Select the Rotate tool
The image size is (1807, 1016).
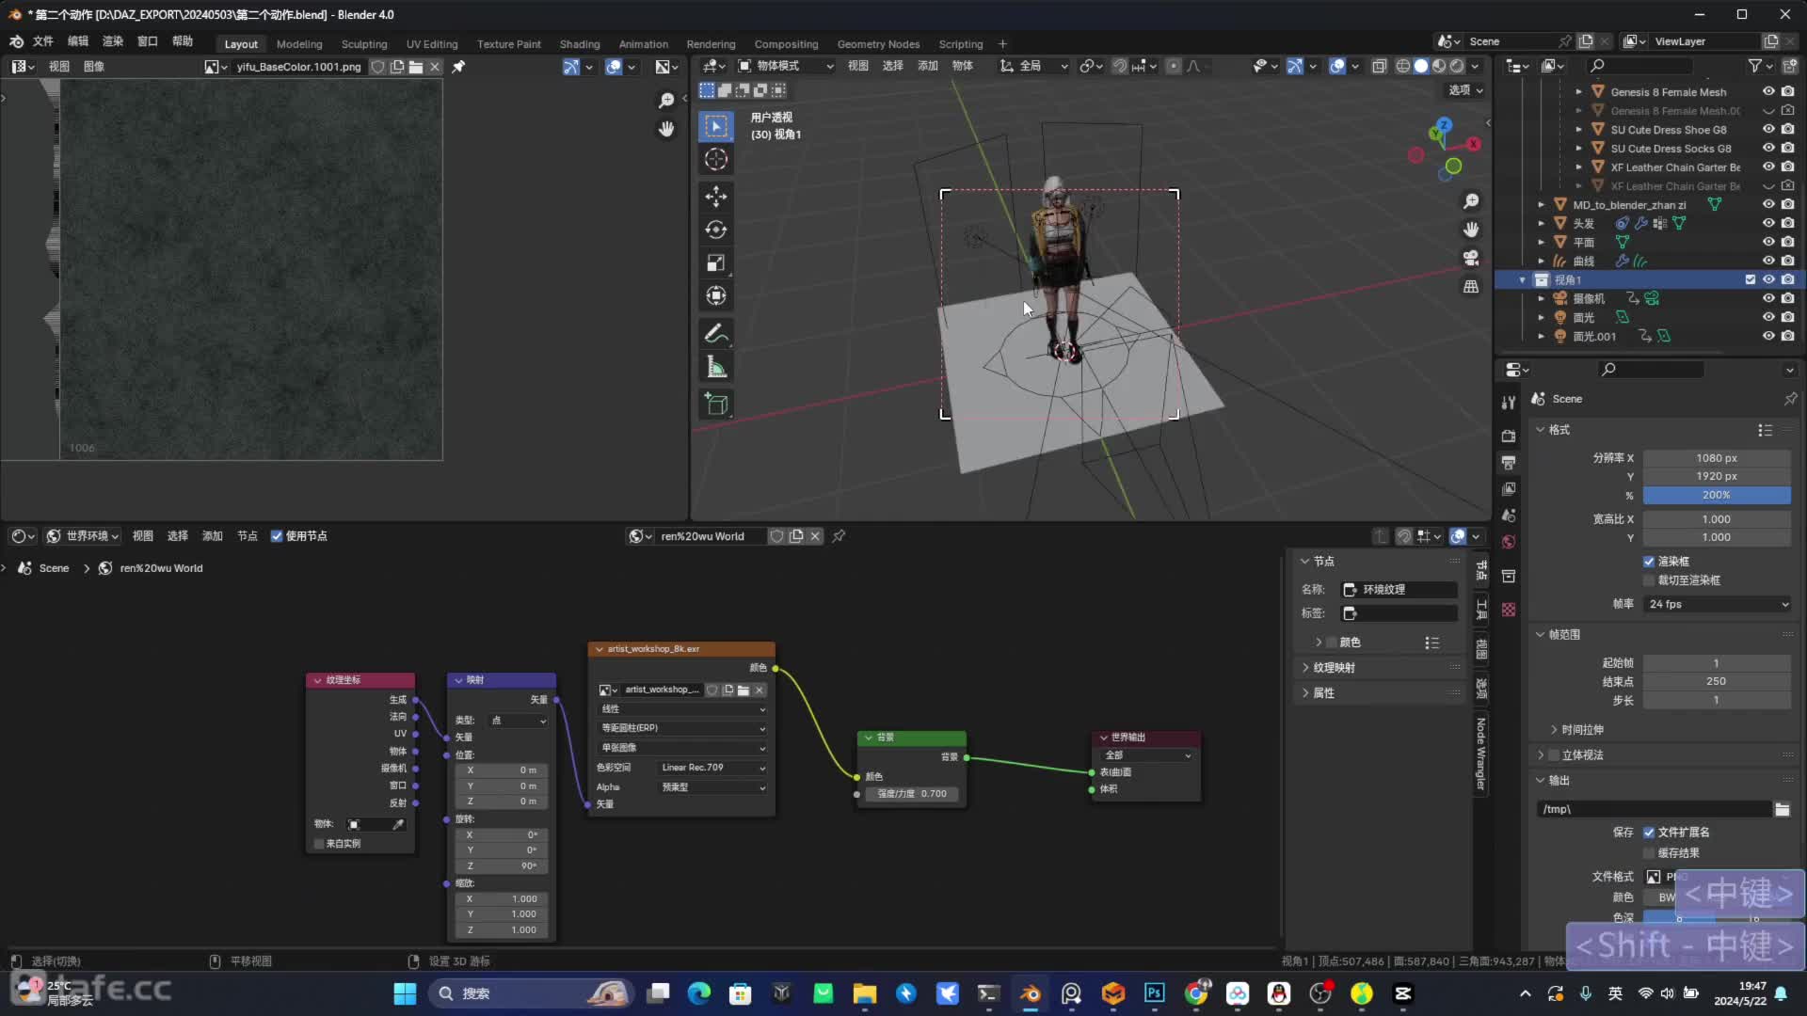tap(716, 230)
